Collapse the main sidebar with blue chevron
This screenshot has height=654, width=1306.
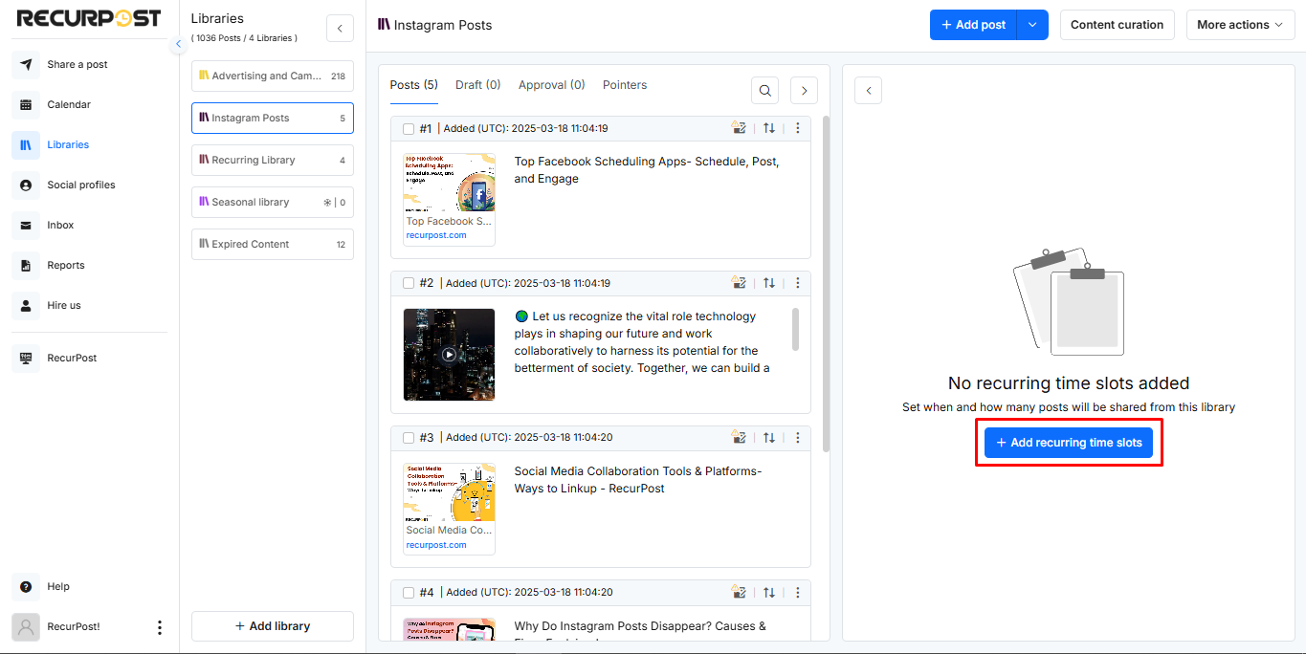tap(178, 44)
